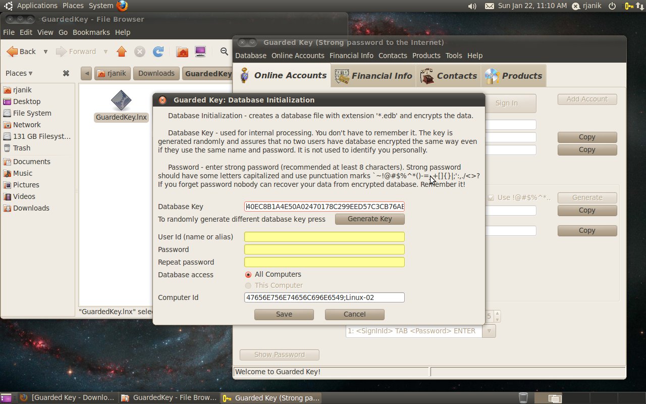Switch to the Financial Info tab
Image resolution: width=646 pixels, height=404 pixels.
pyautogui.click(x=373, y=76)
